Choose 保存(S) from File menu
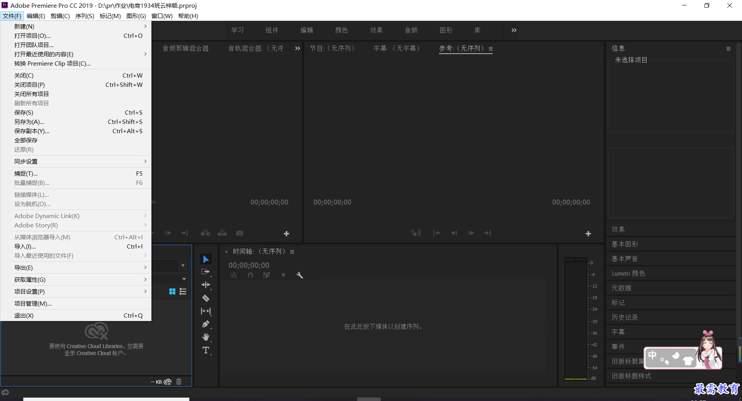The image size is (742, 401). click(76, 112)
